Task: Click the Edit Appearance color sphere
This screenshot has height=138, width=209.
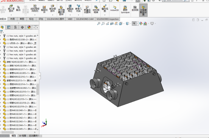Action: (x=141, y=24)
